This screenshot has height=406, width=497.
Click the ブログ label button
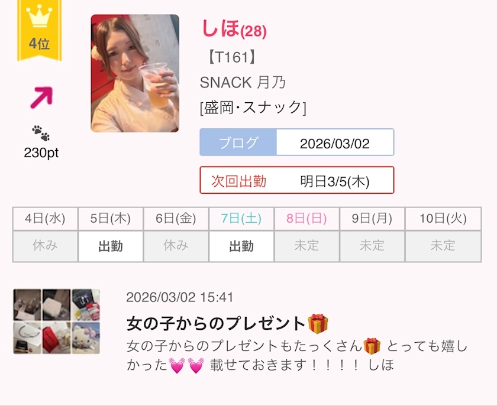(238, 142)
